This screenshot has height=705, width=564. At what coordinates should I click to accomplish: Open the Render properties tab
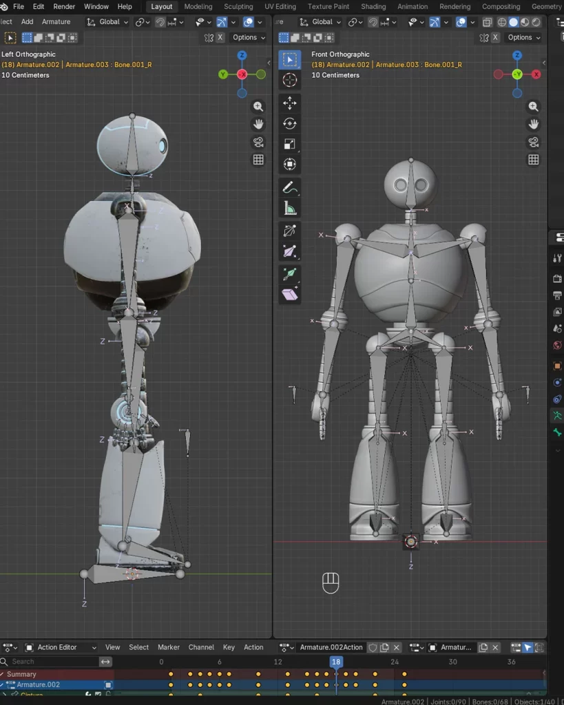coord(557,279)
